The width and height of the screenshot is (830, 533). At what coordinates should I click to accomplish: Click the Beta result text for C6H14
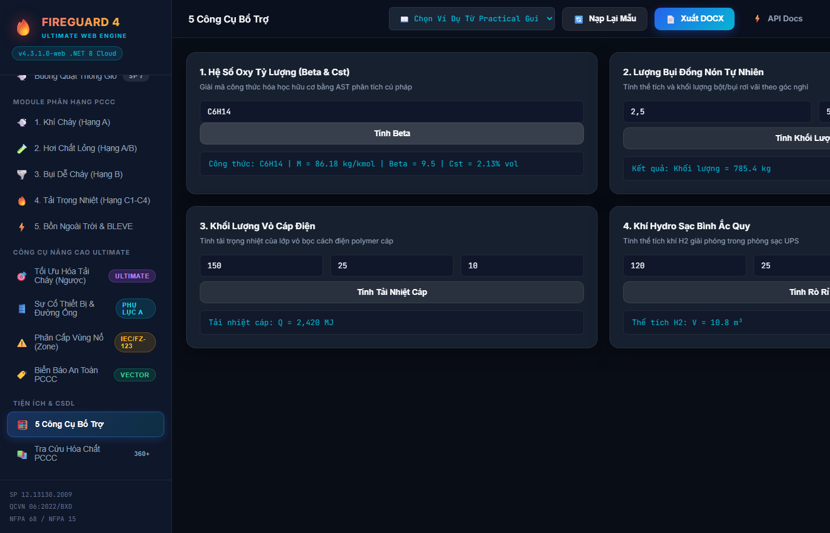[x=363, y=164]
